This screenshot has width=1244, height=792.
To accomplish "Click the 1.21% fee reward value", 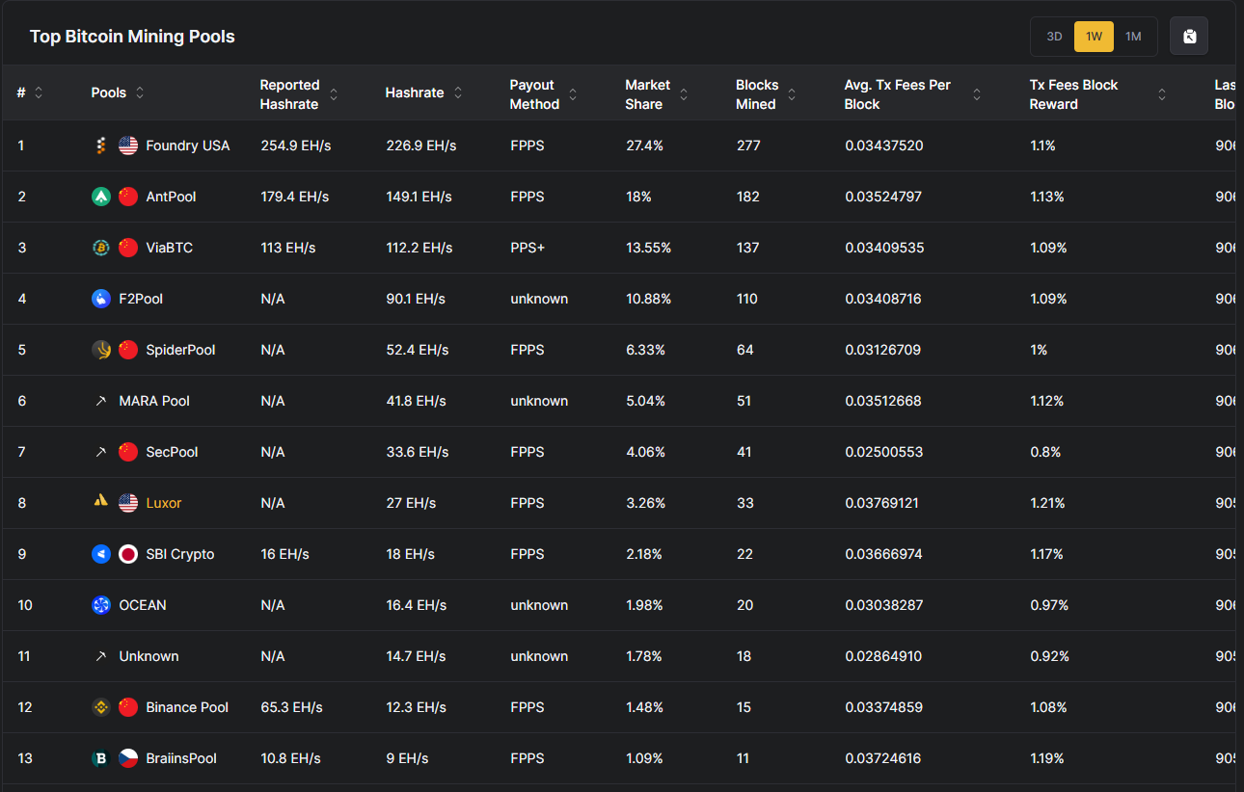I will [1047, 503].
